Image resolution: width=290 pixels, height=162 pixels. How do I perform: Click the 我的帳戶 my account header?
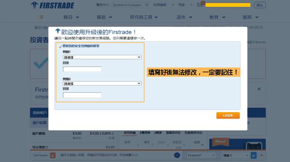pyautogui.click(x=40, y=113)
